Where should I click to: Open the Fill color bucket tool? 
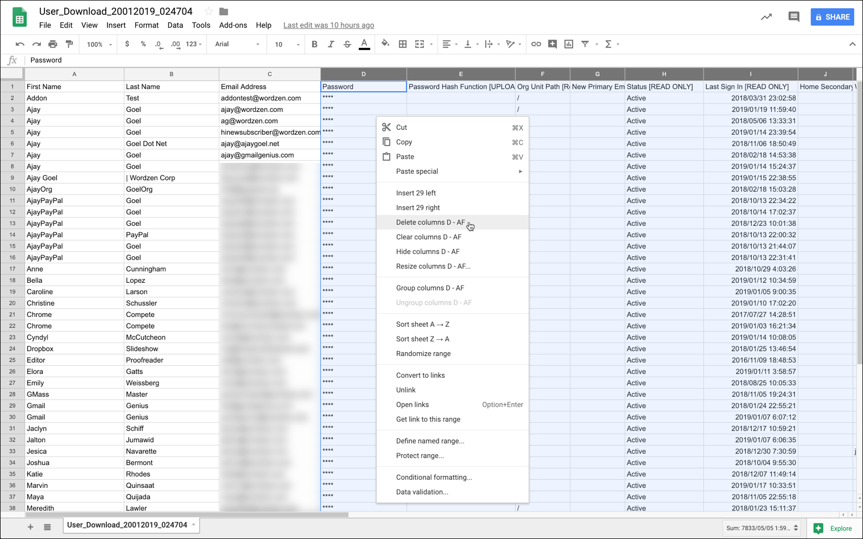pos(385,45)
